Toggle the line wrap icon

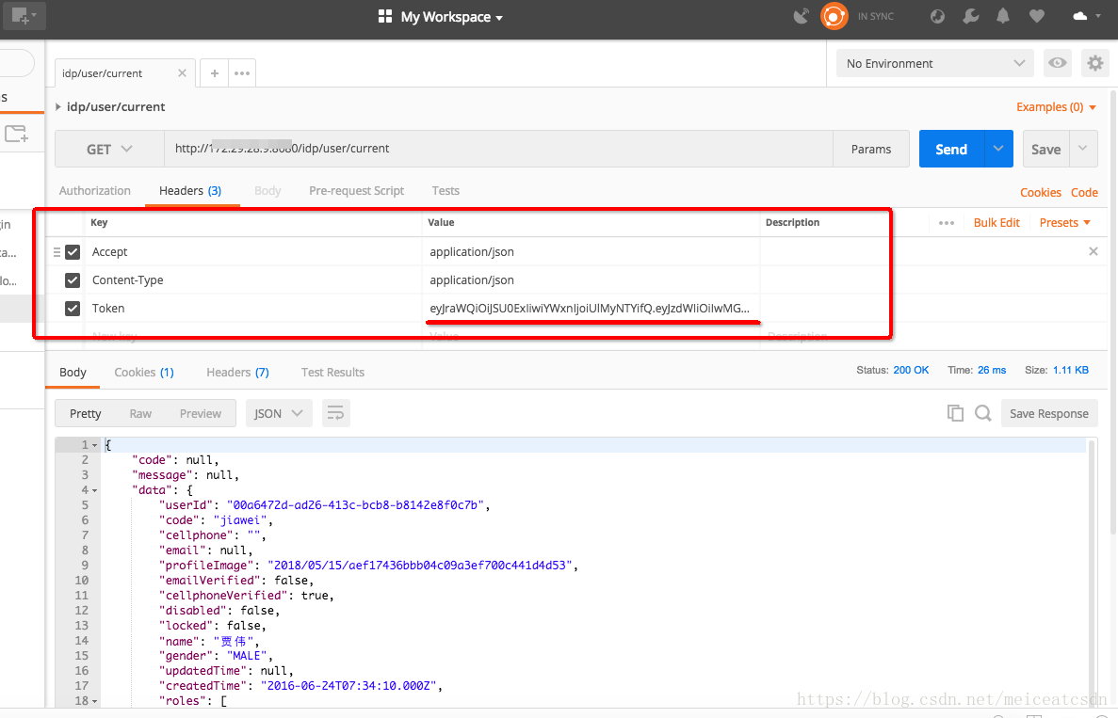click(336, 414)
